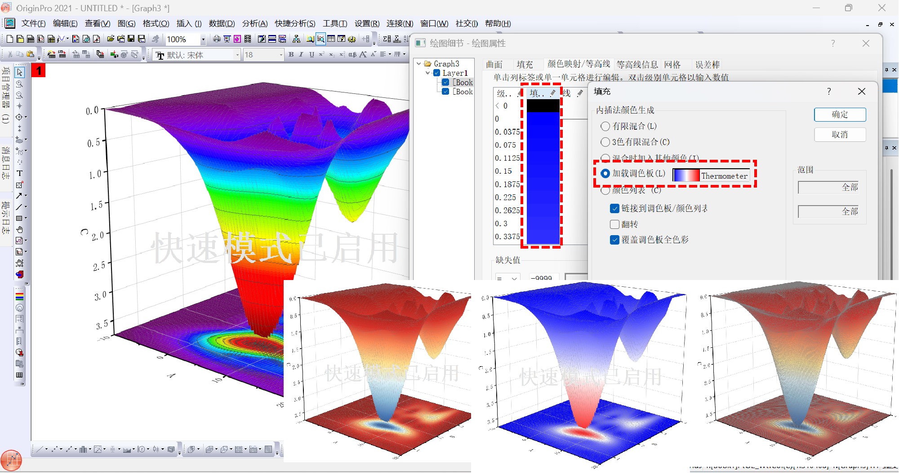Select the 3色有限混合 (C) radio option
Screen dimensions: 899x473
(605, 142)
